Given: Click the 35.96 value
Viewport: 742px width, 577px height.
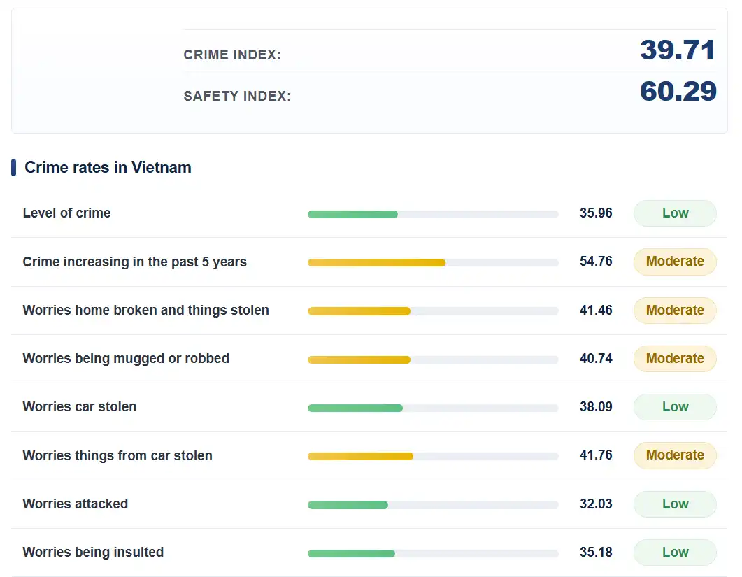Looking at the screenshot, I should pyautogui.click(x=596, y=213).
